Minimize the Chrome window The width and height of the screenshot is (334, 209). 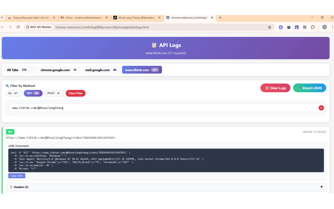312,18
